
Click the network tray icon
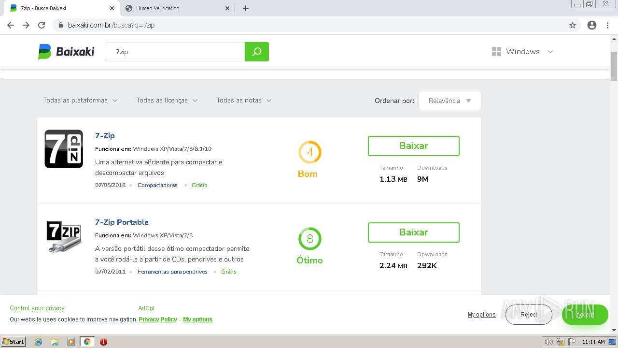click(x=561, y=342)
